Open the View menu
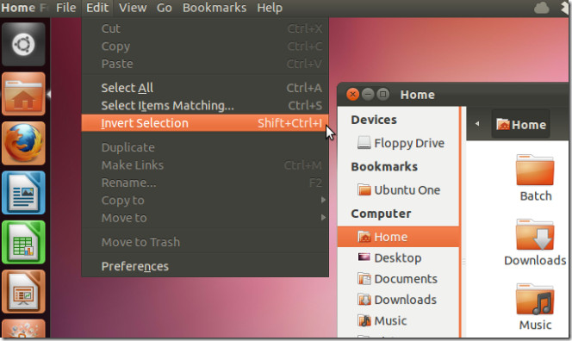This screenshot has height=341, width=572. click(133, 8)
